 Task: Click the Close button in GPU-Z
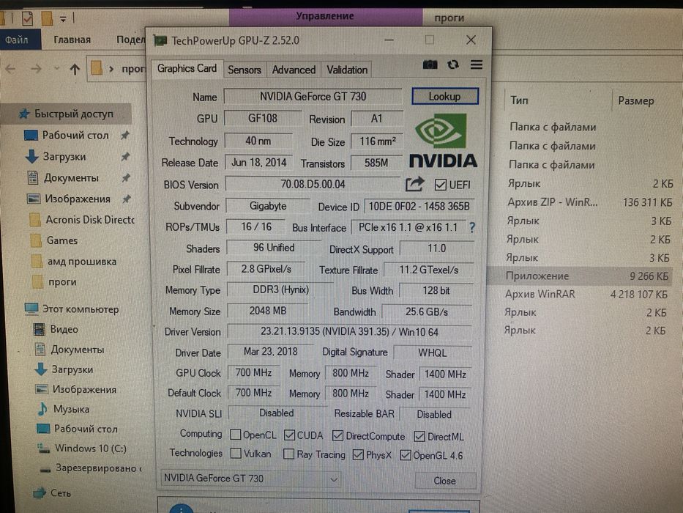click(x=445, y=481)
